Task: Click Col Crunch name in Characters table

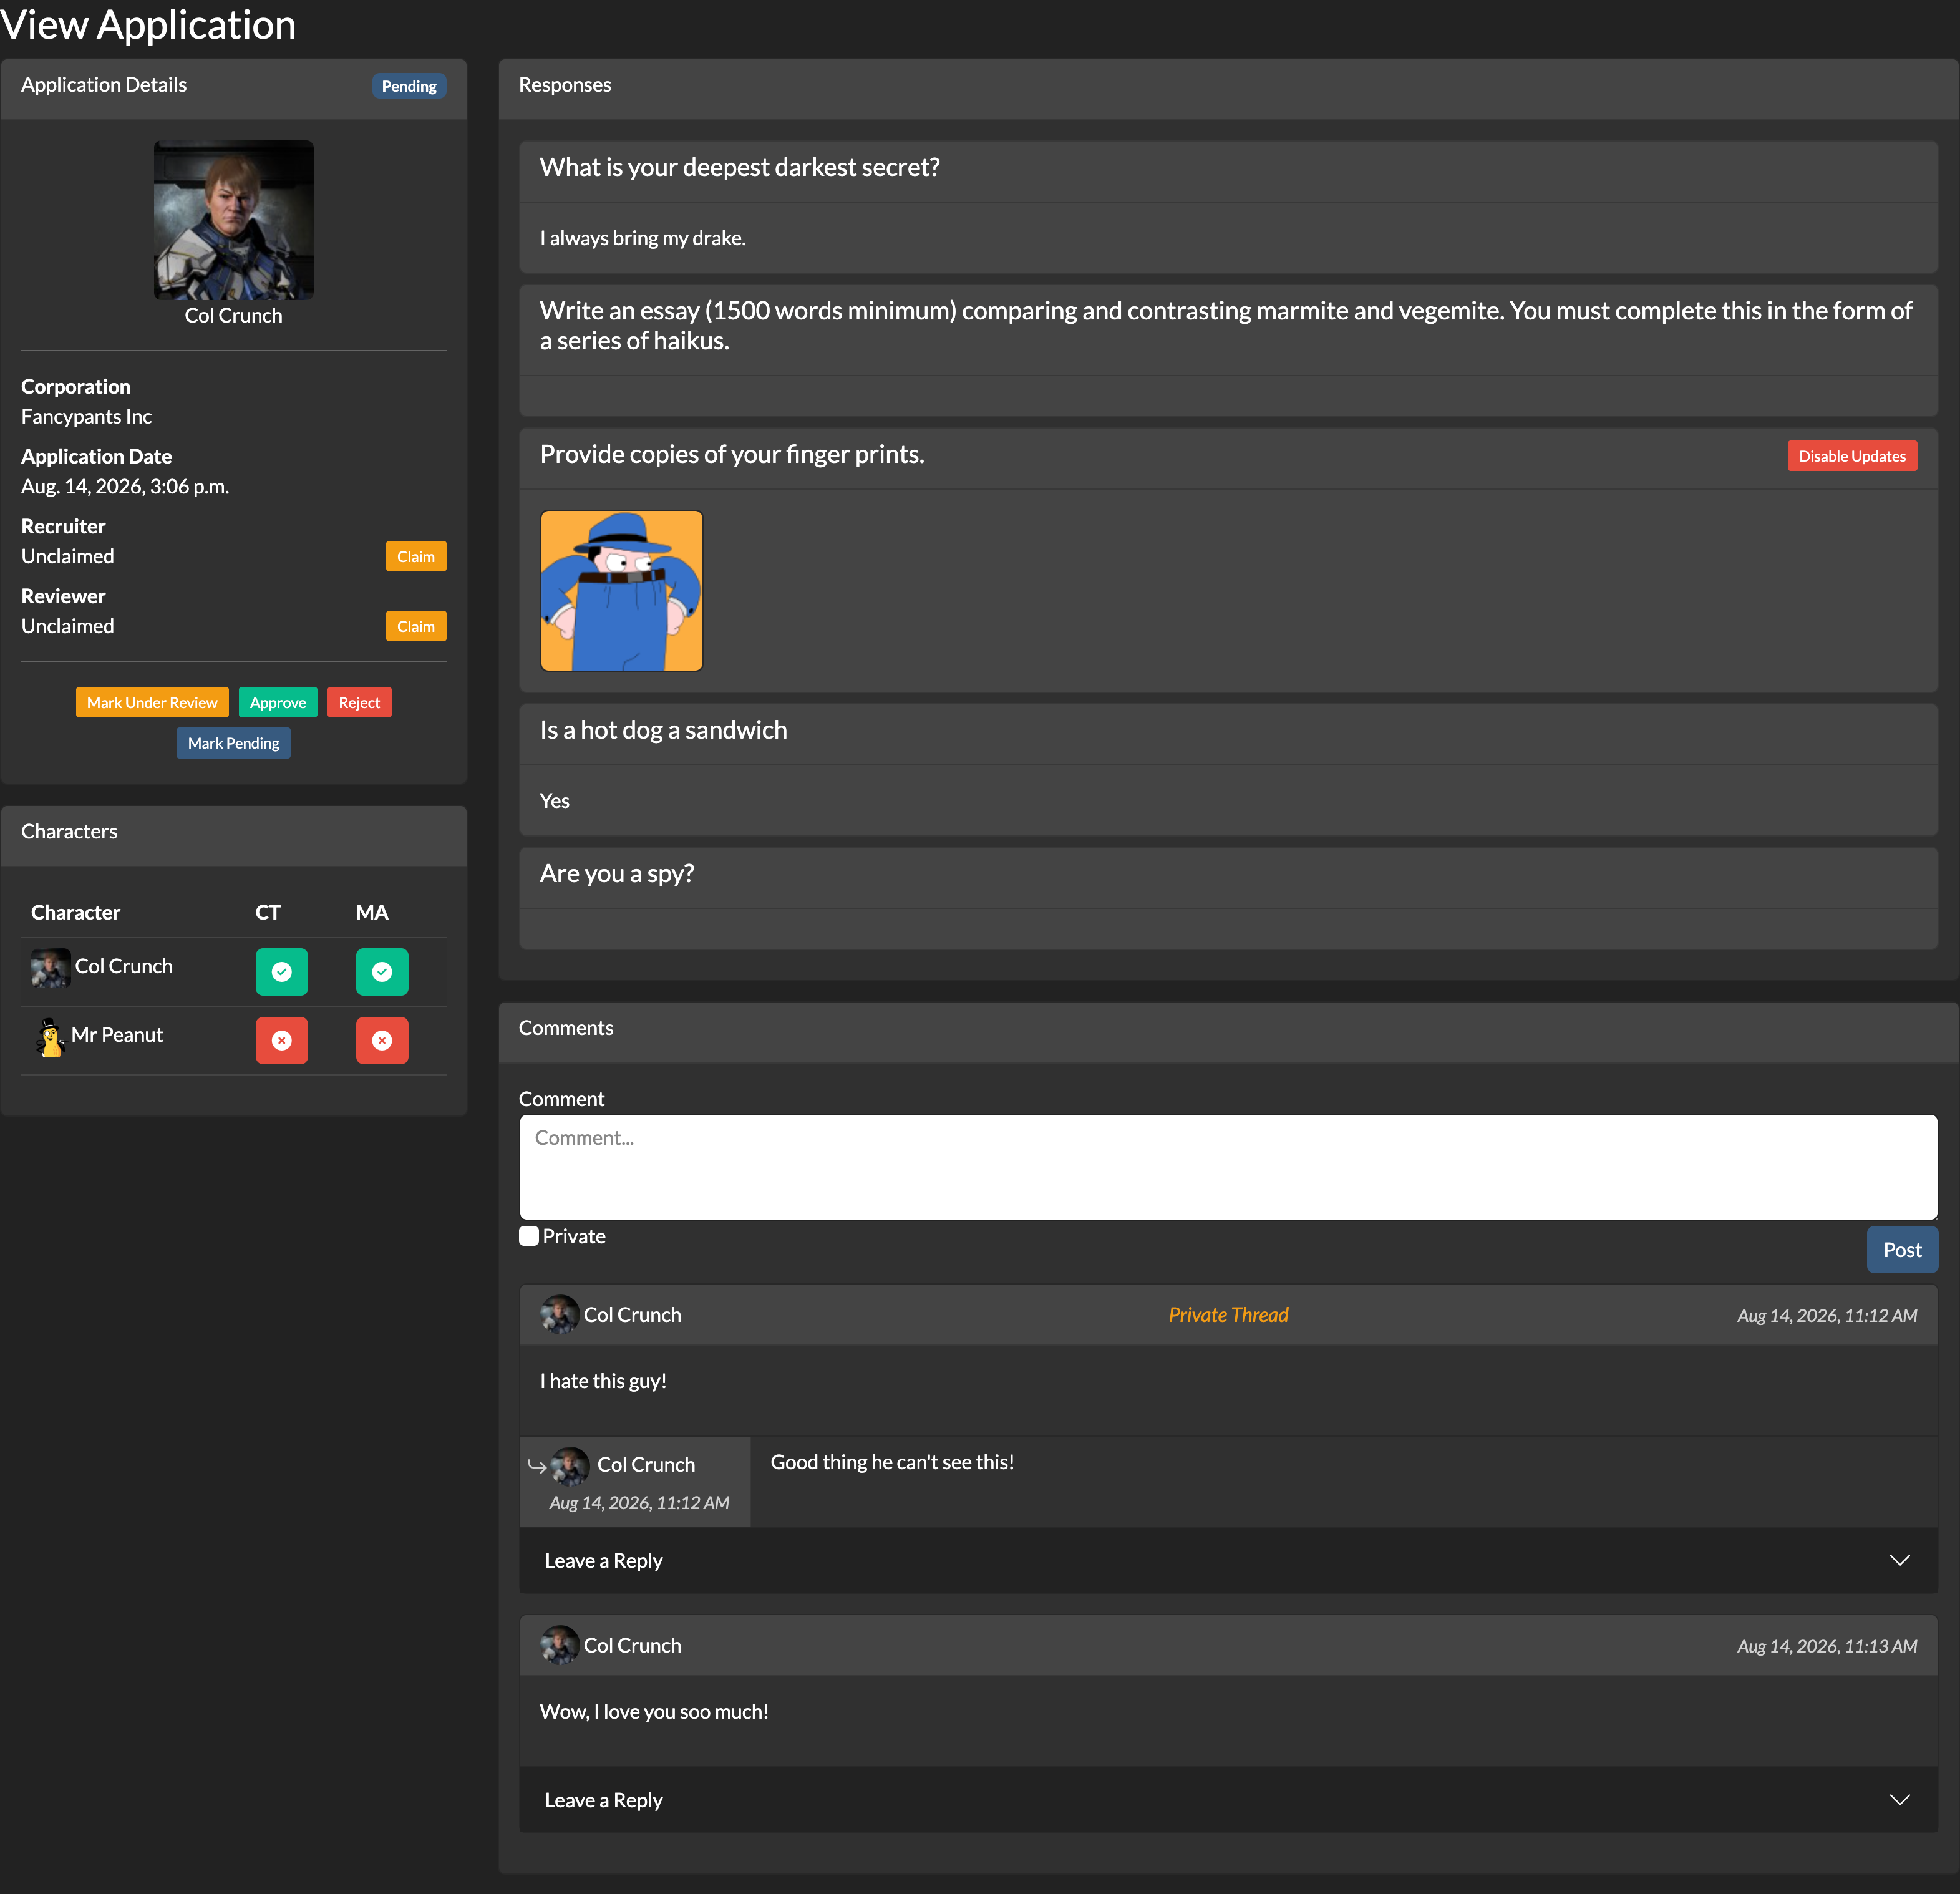Action: (124, 966)
